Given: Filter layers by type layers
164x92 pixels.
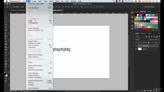Looking at the screenshot, I should click(x=151, y=37).
